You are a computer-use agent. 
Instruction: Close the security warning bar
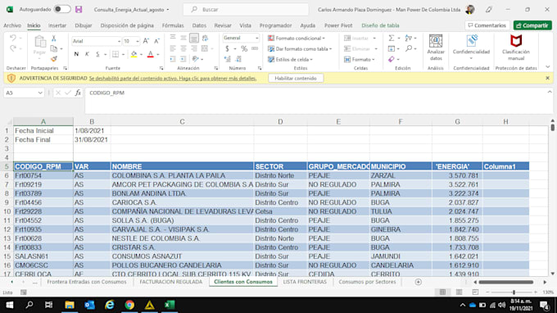coord(547,78)
